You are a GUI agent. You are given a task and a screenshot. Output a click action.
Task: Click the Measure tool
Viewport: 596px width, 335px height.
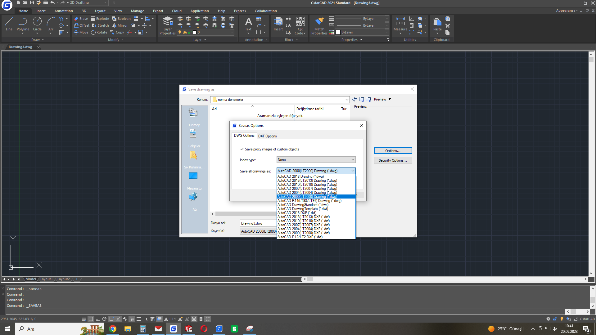[400, 24]
